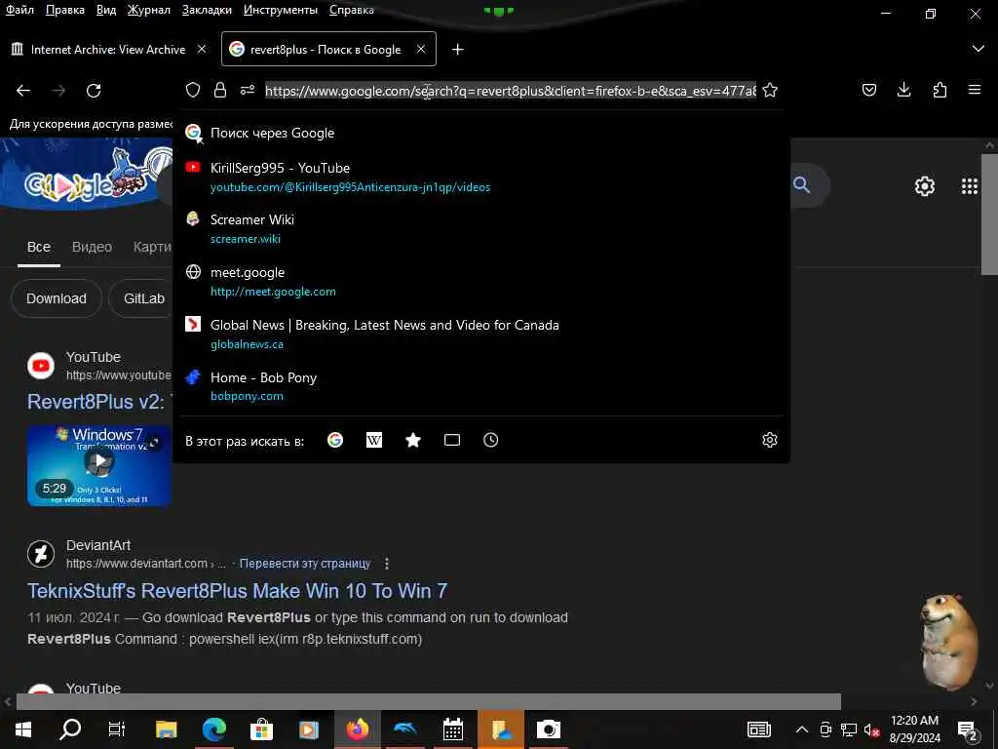Screen dimensions: 998x749
Task: Open the Закладки menu
Action: [x=207, y=10]
